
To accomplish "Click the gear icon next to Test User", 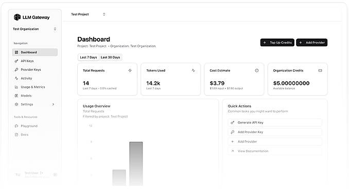I will tap(55, 175).
